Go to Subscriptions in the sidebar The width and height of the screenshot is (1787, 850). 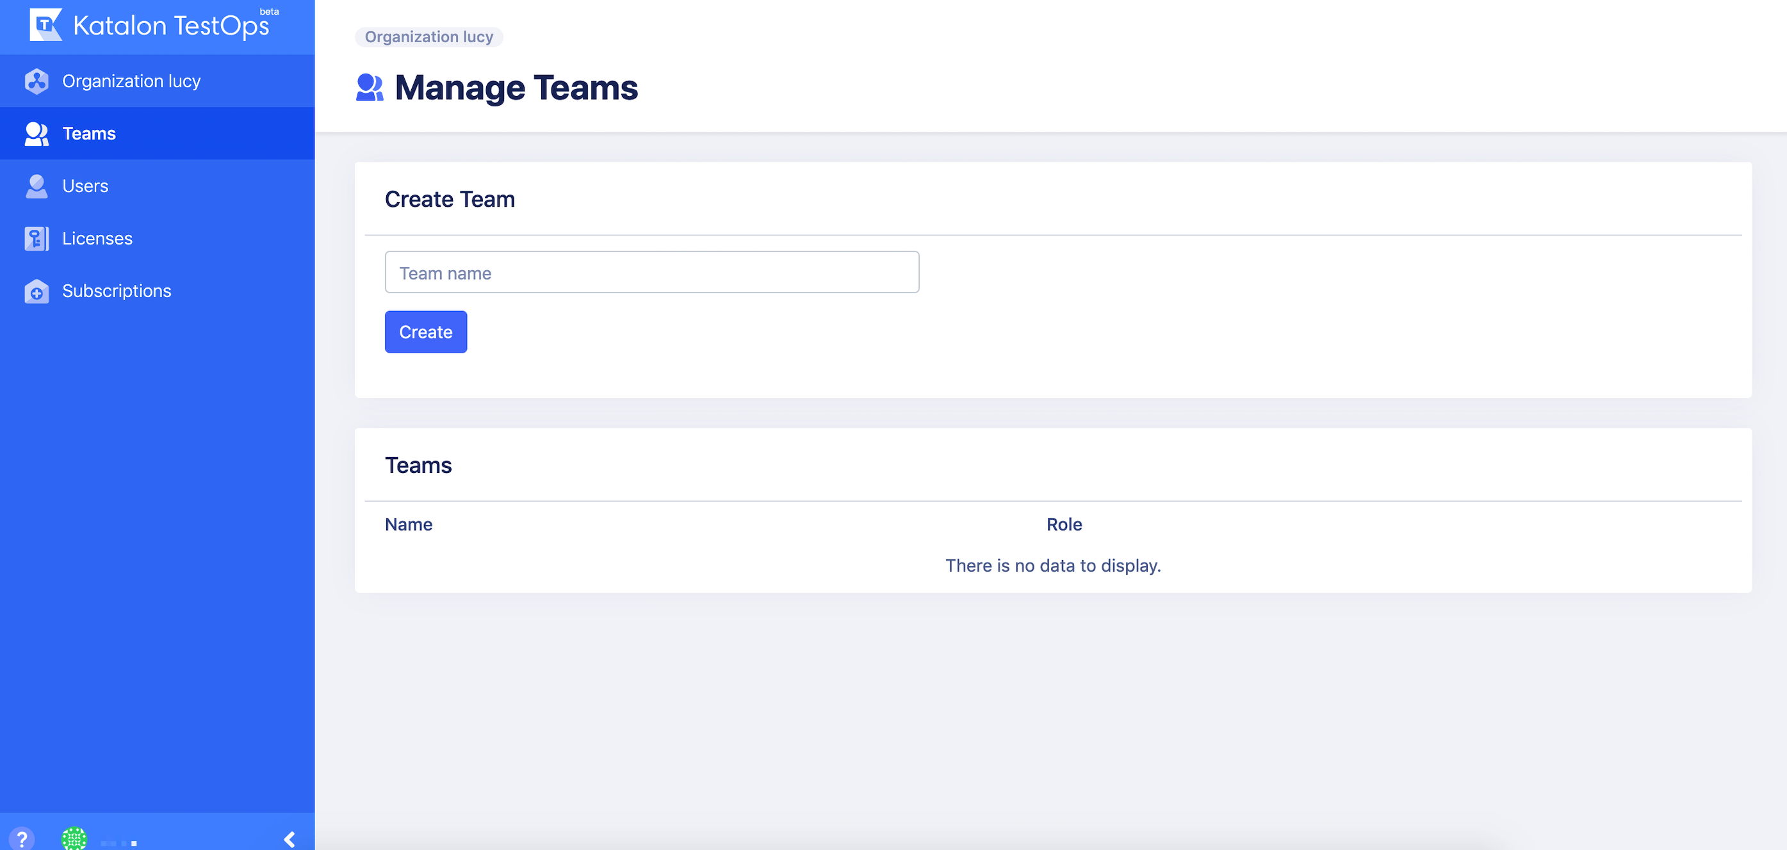click(x=117, y=291)
